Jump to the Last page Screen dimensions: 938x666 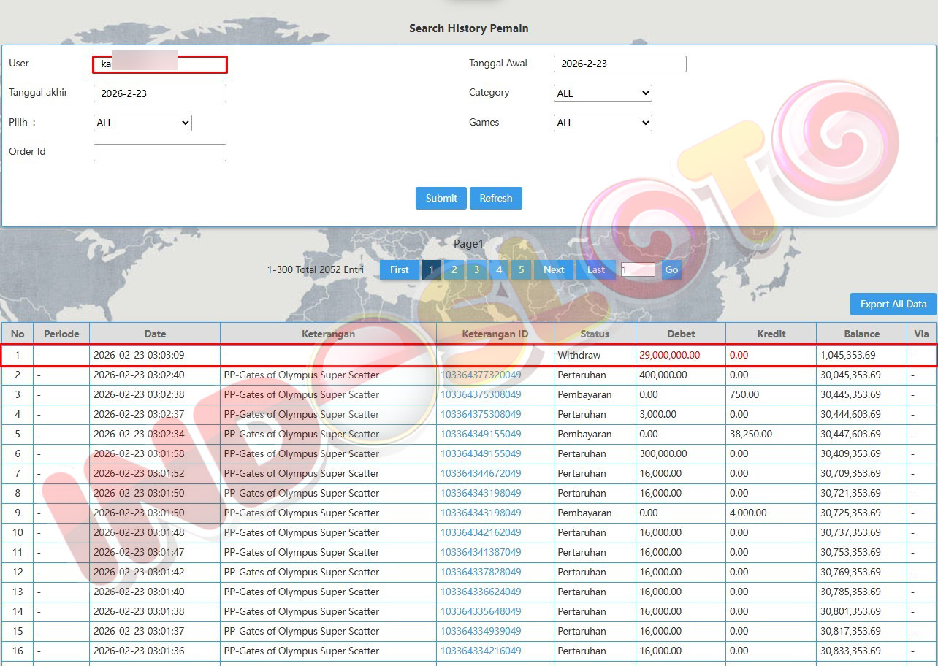pyautogui.click(x=596, y=269)
